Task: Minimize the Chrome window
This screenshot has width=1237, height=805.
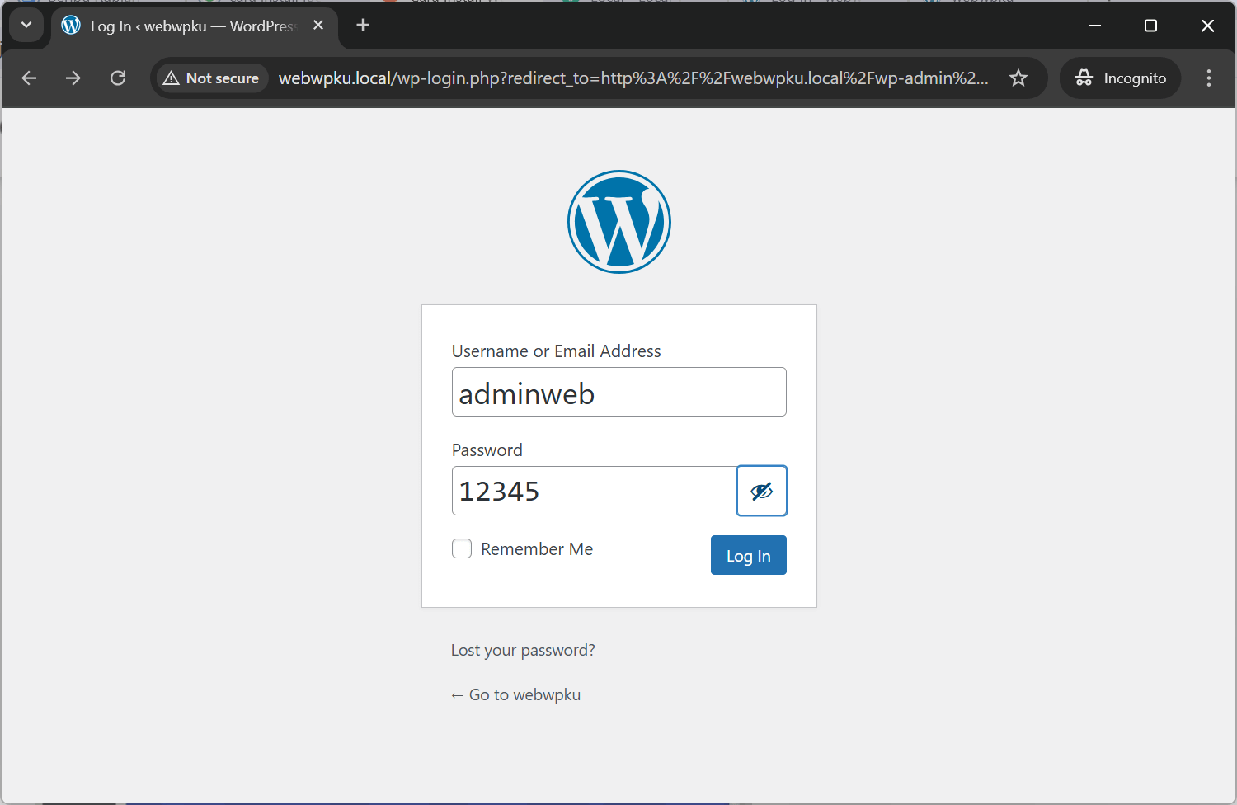Action: [x=1094, y=26]
